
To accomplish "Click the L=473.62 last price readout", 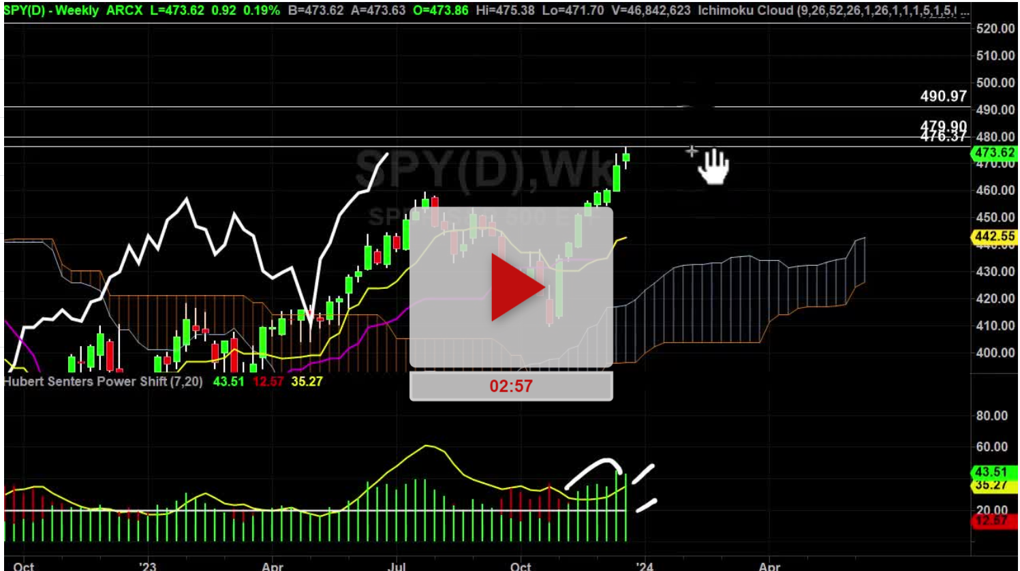I will pyautogui.click(x=179, y=10).
